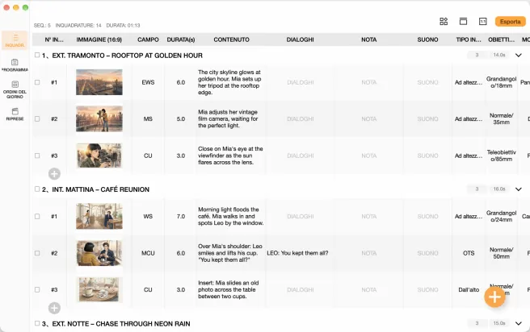Image resolution: width=530 pixels, height=332 pixels.
Task: Open the coffee cups insert thumbnail
Action: (99, 290)
